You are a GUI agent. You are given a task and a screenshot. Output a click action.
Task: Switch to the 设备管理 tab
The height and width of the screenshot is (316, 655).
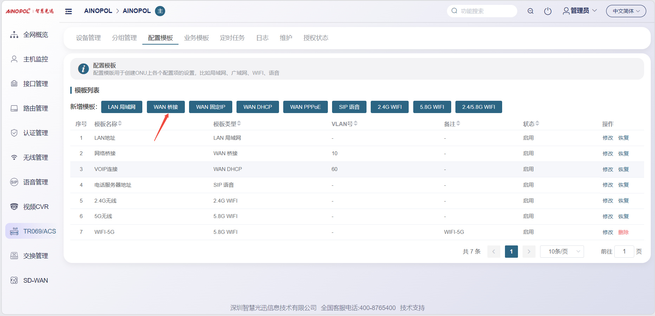(x=89, y=38)
